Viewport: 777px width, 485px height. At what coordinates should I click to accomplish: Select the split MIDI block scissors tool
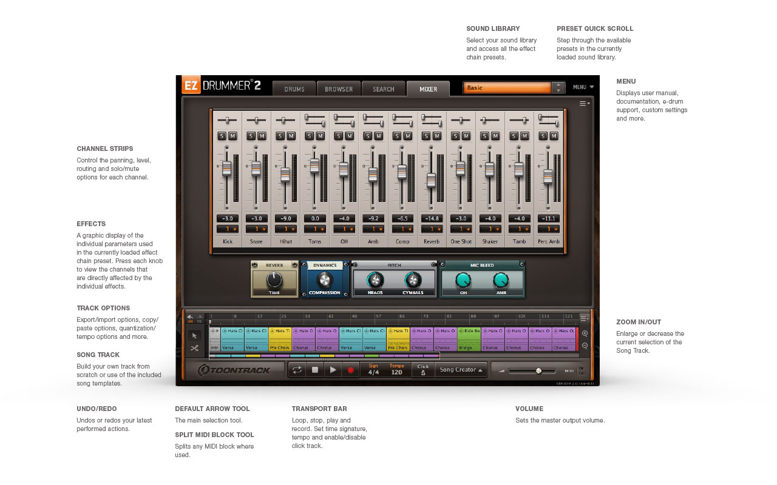(194, 348)
